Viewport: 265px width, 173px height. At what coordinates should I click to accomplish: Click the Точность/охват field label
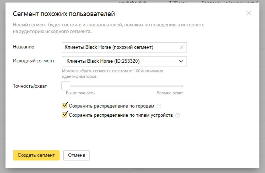pos(30,86)
